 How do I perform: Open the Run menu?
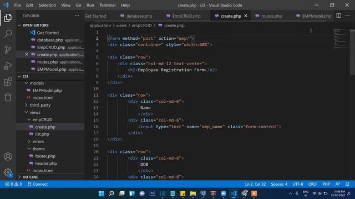[x=90, y=5]
